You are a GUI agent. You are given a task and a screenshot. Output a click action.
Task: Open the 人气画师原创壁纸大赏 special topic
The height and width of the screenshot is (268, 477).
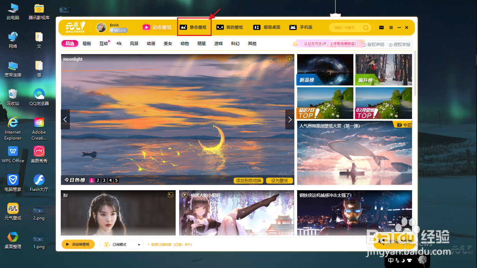(x=354, y=153)
